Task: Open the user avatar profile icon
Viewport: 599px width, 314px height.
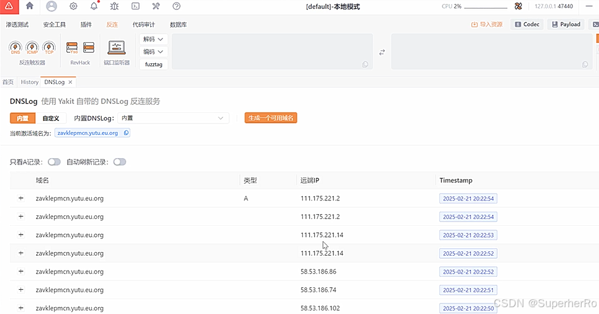Action: (51, 6)
